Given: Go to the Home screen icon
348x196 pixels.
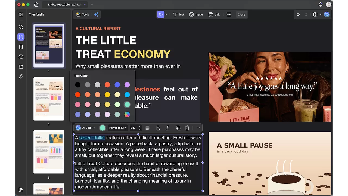Looking at the screenshot, I should (x=36, y=5).
